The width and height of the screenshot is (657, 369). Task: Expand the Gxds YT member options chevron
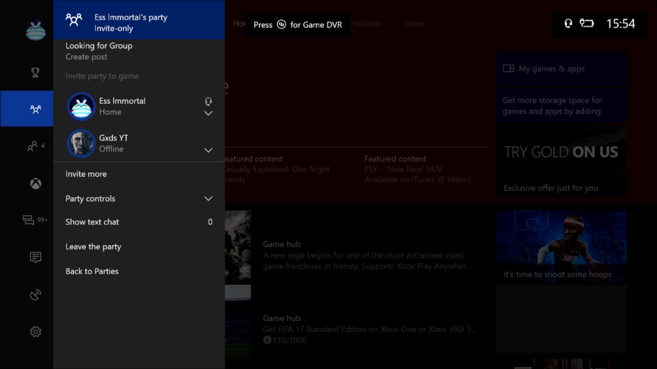click(208, 150)
